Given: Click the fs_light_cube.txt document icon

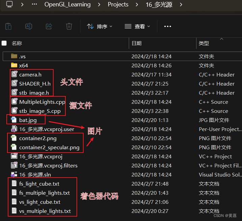Looking at the screenshot, I should [14, 183].
